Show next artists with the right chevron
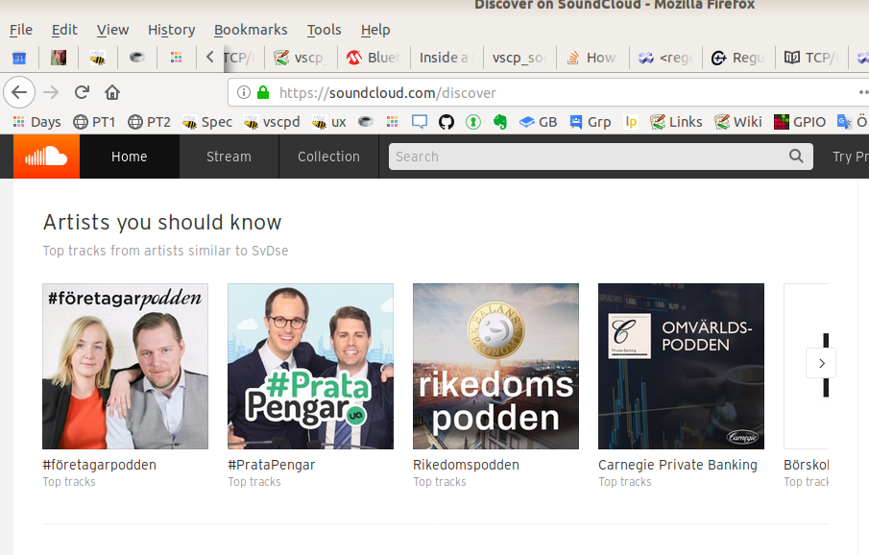Viewport: 869px width, 555px height. tap(821, 363)
